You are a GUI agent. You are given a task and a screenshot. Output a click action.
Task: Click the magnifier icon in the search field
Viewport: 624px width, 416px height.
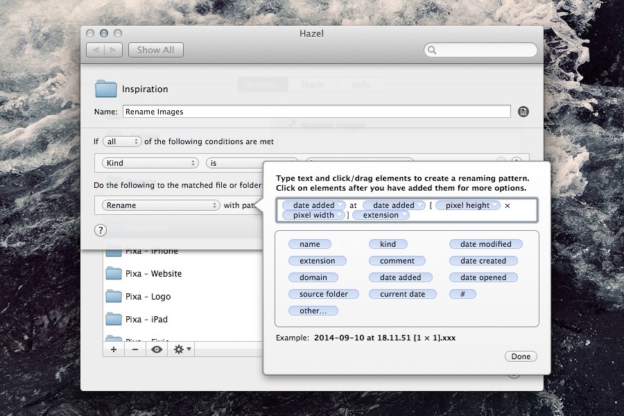pos(433,50)
